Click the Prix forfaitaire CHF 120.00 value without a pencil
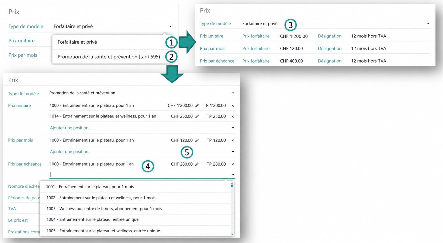Screen dimensions: 443x243 tap(291, 49)
